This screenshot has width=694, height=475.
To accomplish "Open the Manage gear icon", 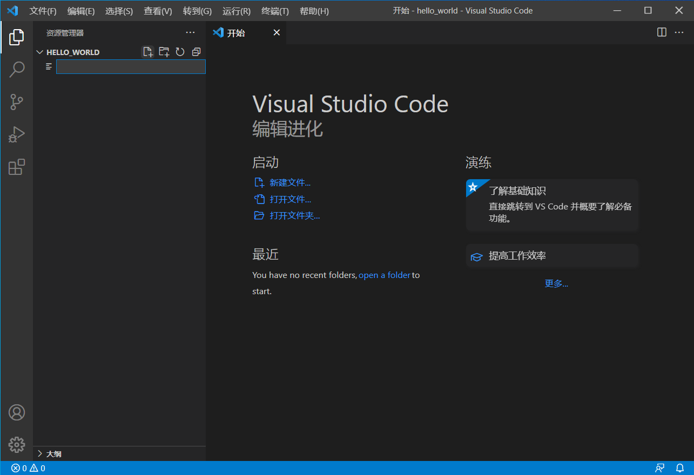I will 17,445.
